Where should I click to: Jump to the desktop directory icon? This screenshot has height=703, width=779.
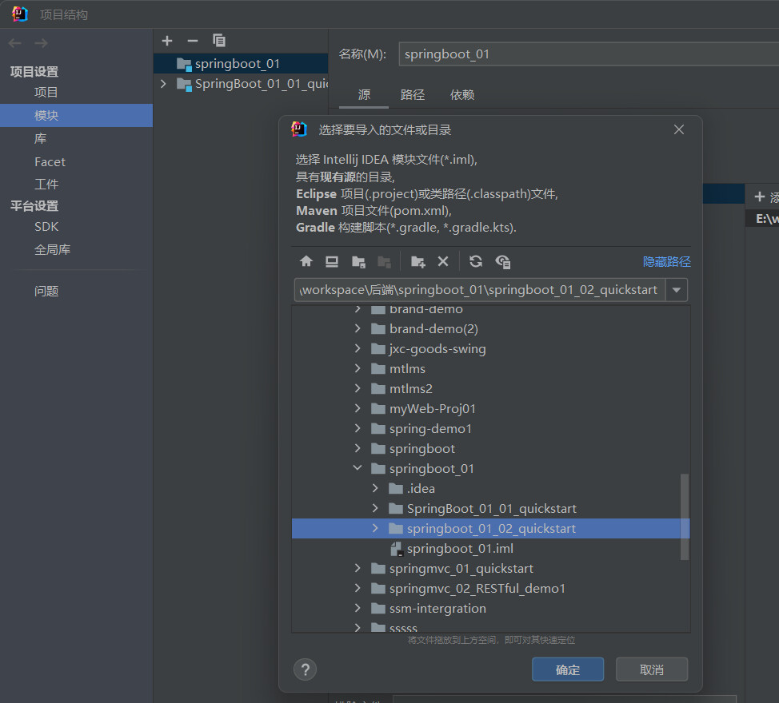(x=332, y=261)
